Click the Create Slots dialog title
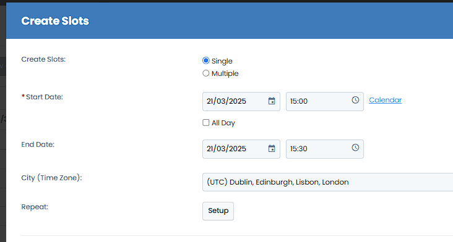Image resolution: width=453 pixels, height=242 pixels. point(55,21)
